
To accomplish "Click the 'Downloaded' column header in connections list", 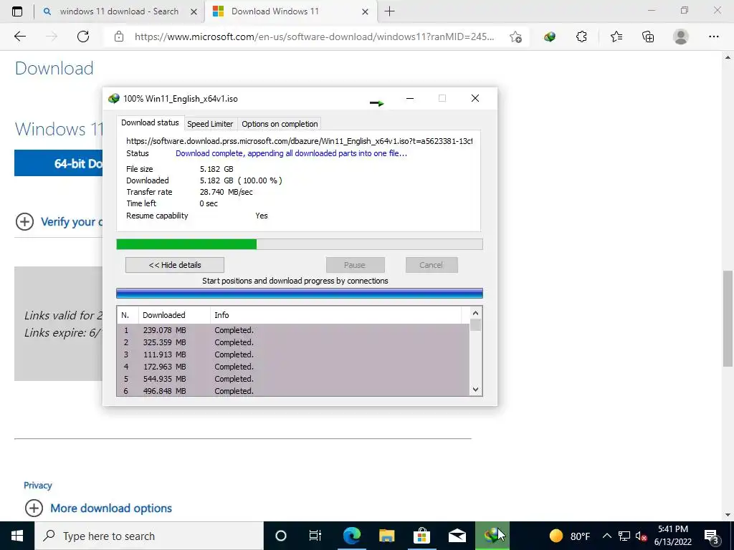I will pos(174,315).
